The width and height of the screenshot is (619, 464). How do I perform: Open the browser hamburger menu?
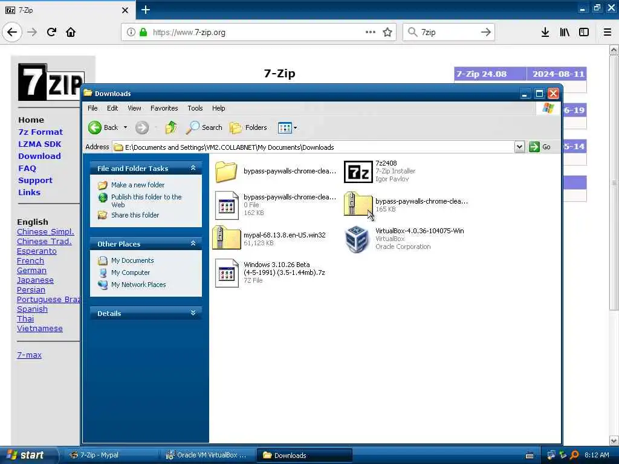point(608,32)
